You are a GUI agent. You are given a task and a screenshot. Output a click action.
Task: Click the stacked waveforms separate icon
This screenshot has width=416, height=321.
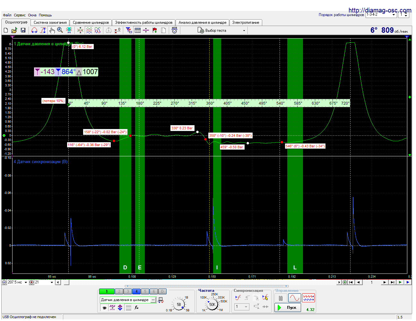pyautogui.click(x=89, y=30)
